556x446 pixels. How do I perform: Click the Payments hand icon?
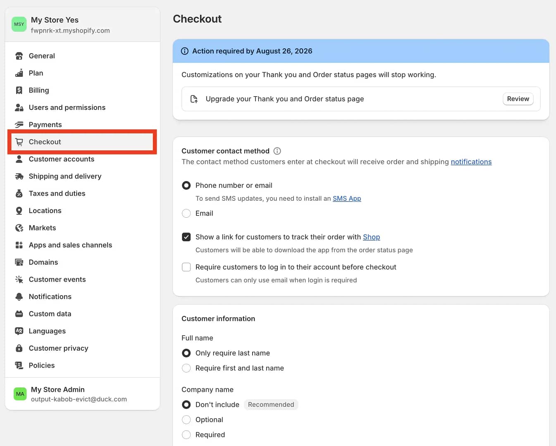pyautogui.click(x=19, y=125)
